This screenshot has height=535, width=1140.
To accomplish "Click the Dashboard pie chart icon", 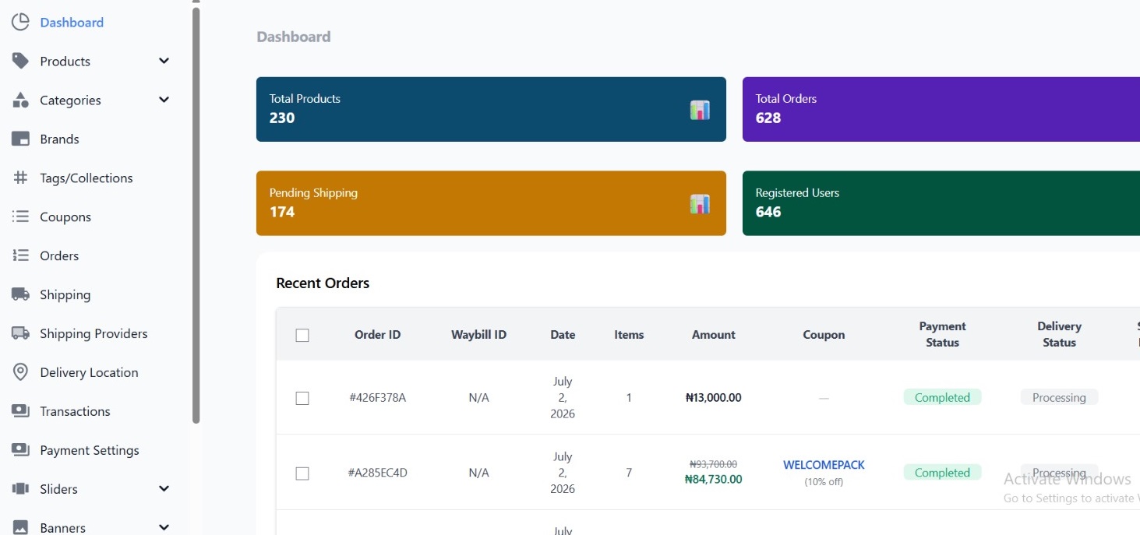I will (20, 22).
